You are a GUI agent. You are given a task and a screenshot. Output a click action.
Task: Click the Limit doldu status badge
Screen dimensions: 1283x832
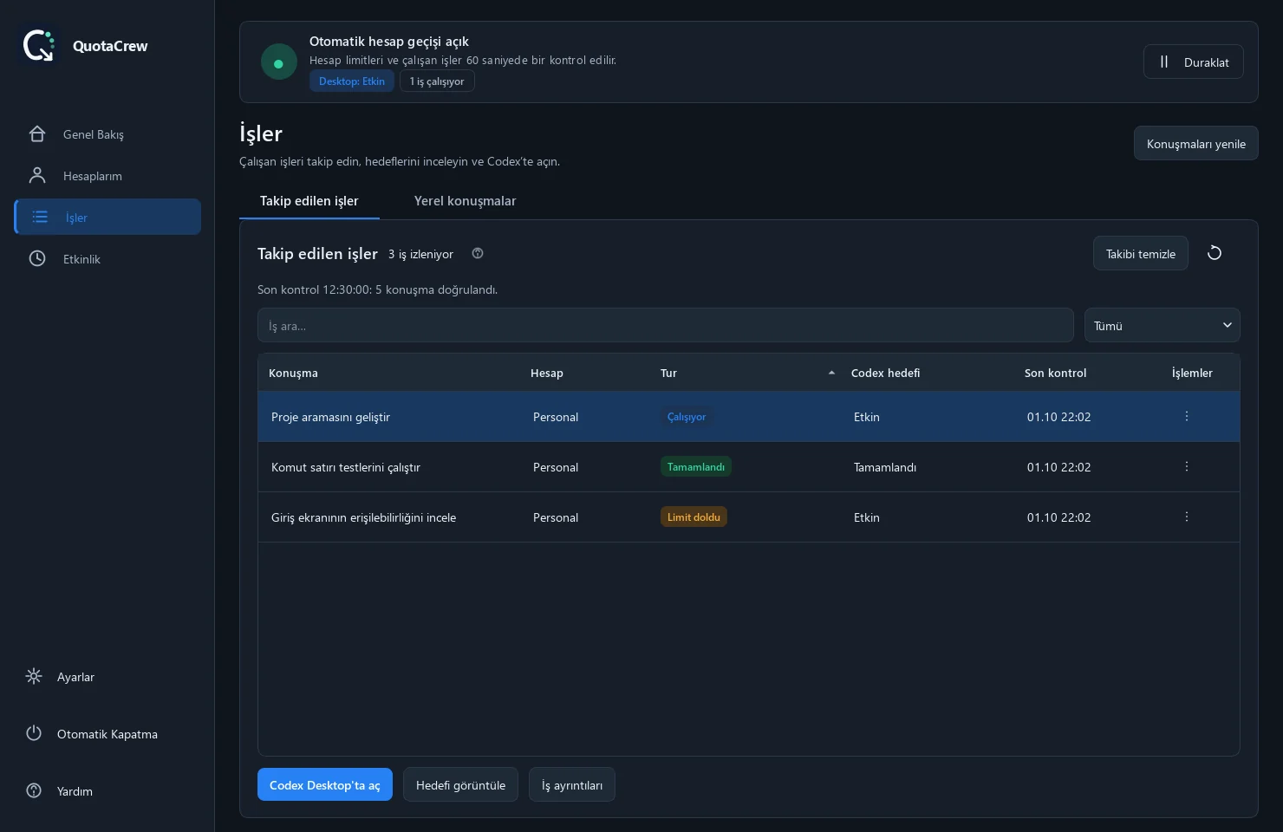(694, 517)
